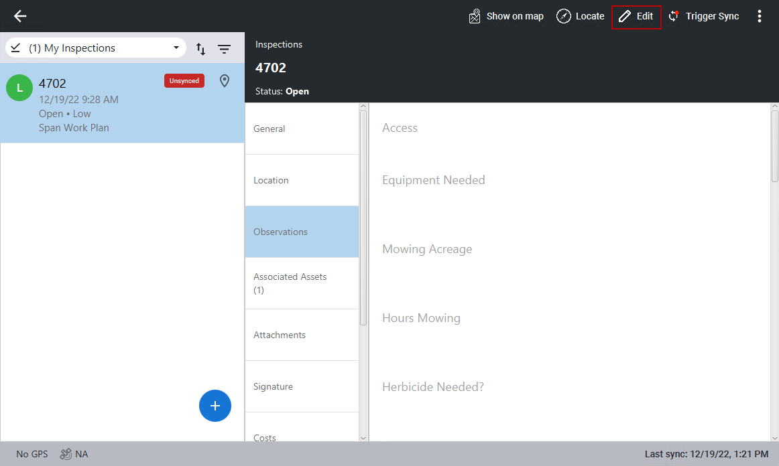
Task: Open the Location section
Action: (x=302, y=180)
